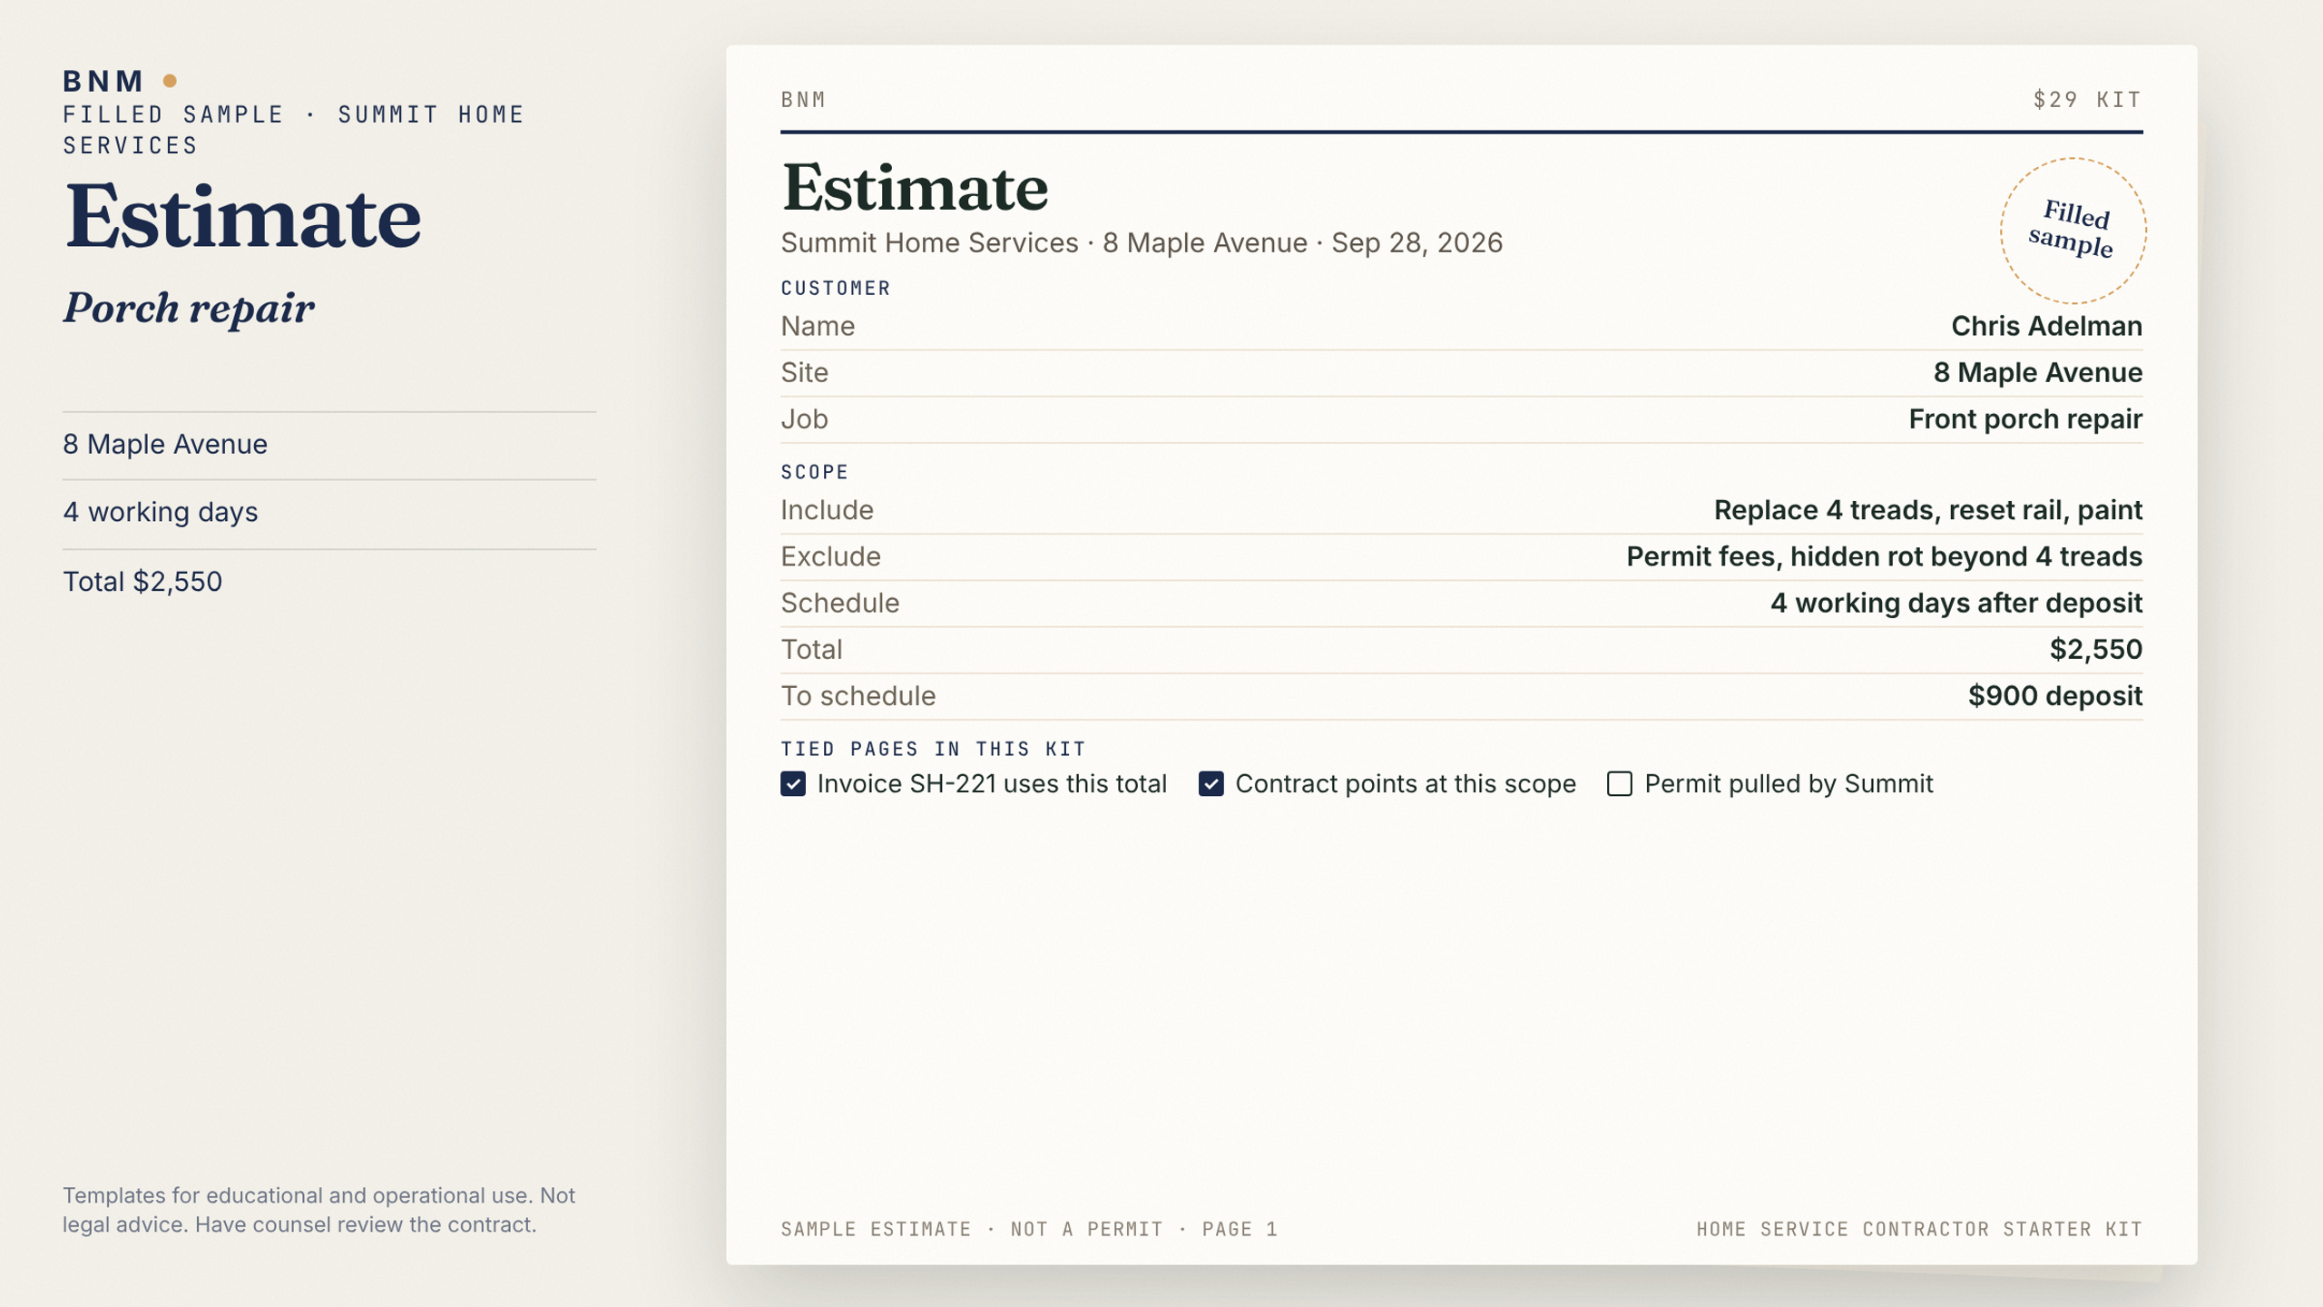Click the Chris Adelman name value
Screen dimensions: 2323x1307
2046,326
